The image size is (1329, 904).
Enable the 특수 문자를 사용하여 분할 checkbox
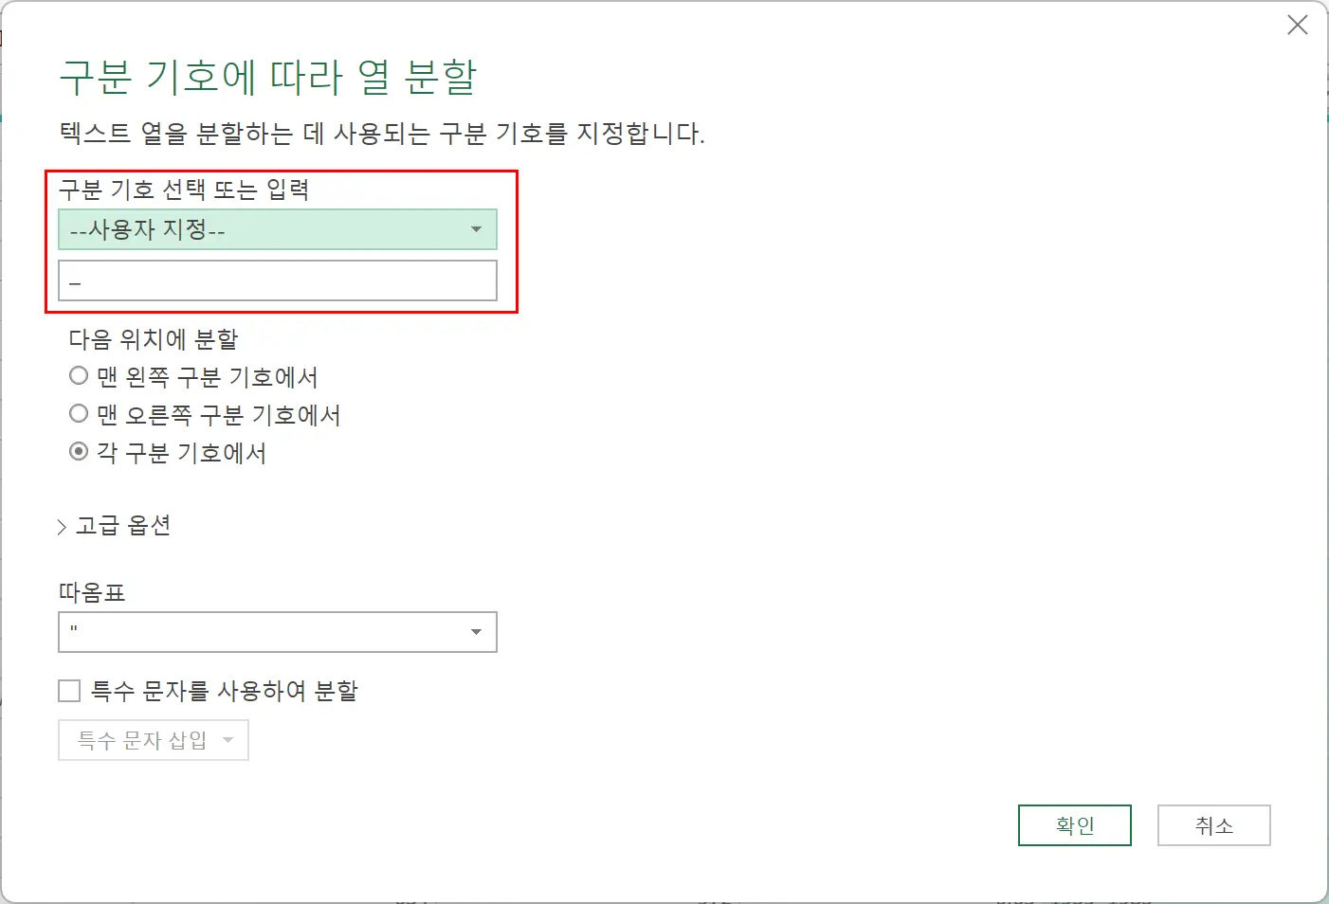point(67,691)
